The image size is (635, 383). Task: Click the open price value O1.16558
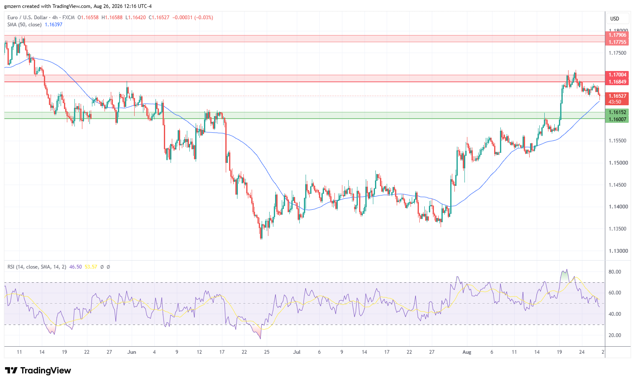(x=88, y=18)
